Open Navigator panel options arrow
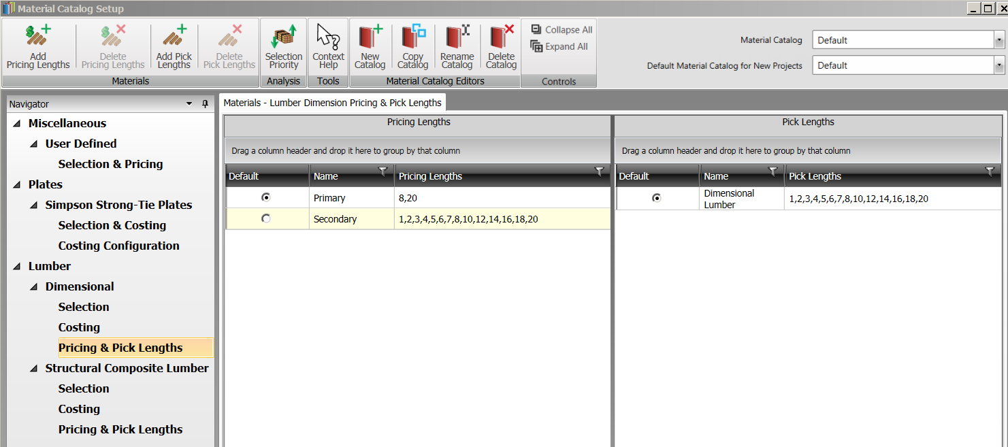The width and height of the screenshot is (1008, 447). click(189, 104)
